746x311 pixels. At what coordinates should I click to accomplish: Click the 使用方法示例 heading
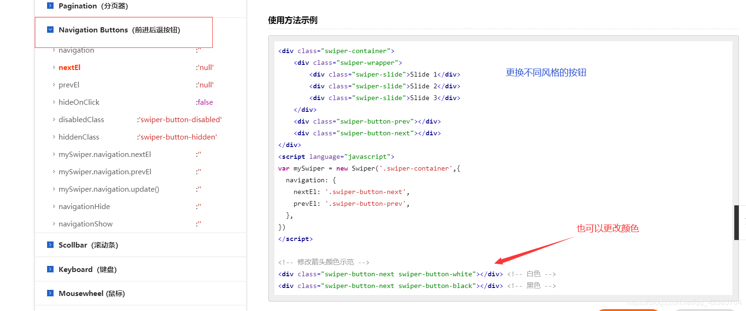point(293,20)
